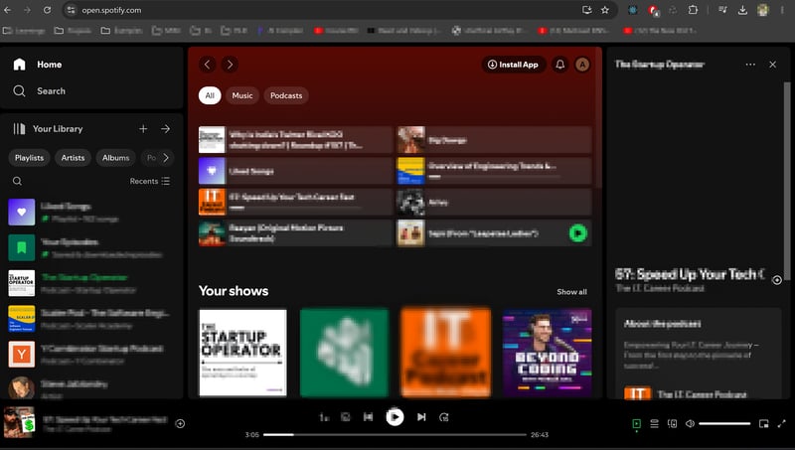
Task: Open the notifications bell
Action: (x=560, y=65)
